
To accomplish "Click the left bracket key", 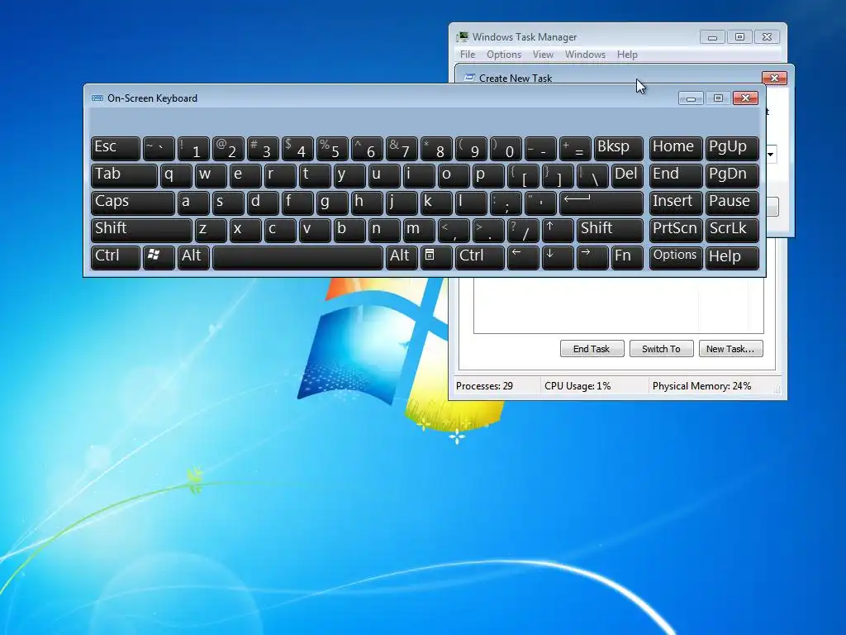I will point(523,176).
